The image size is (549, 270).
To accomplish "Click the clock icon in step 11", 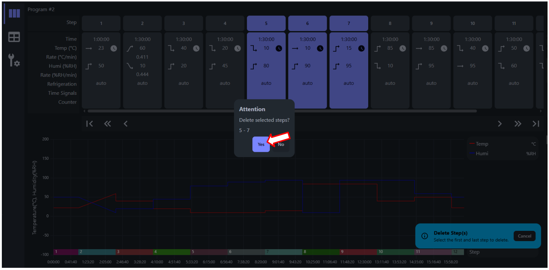I will click(x=527, y=48).
